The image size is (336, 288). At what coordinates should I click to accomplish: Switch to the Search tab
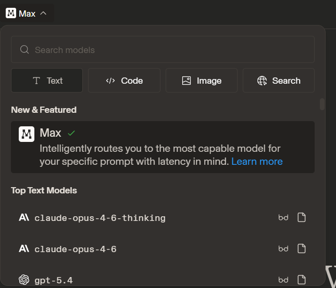click(x=279, y=81)
